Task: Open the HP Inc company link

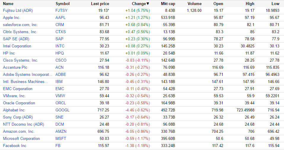Action: [x=9, y=53]
